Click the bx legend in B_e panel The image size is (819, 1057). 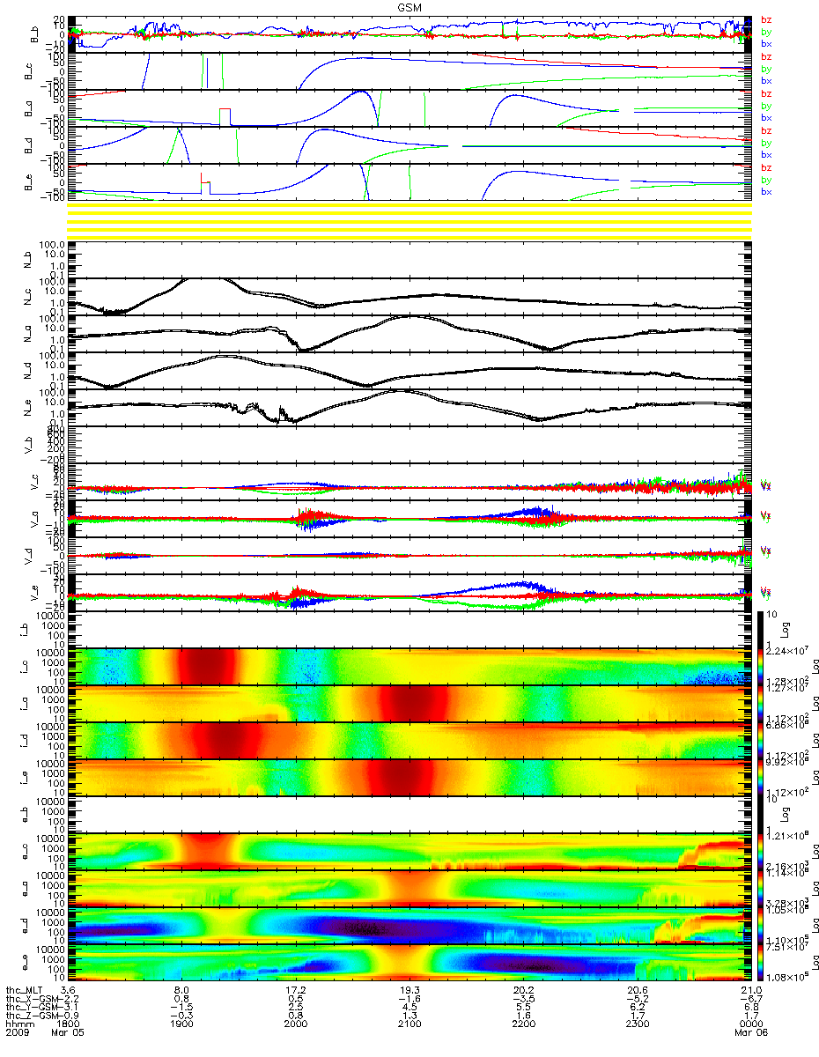coord(766,191)
